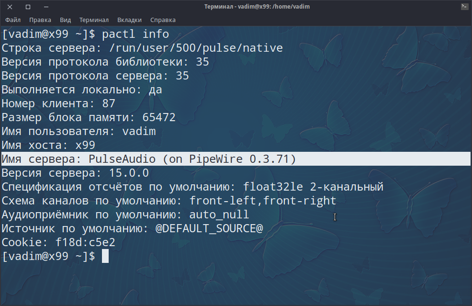
Task: Open the Правка menu
Action: click(x=40, y=20)
